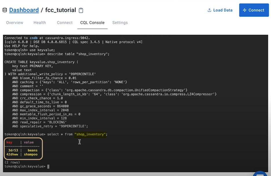
Task: Navigate back via the Dashboard link
Action: pyautogui.click(x=24, y=10)
